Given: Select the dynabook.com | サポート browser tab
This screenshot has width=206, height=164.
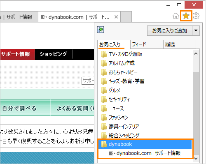Looking at the screenshot, I should pos(80,17).
